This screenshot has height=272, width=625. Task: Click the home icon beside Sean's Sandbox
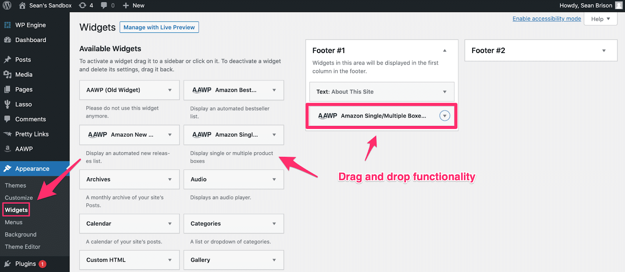click(22, 5)
